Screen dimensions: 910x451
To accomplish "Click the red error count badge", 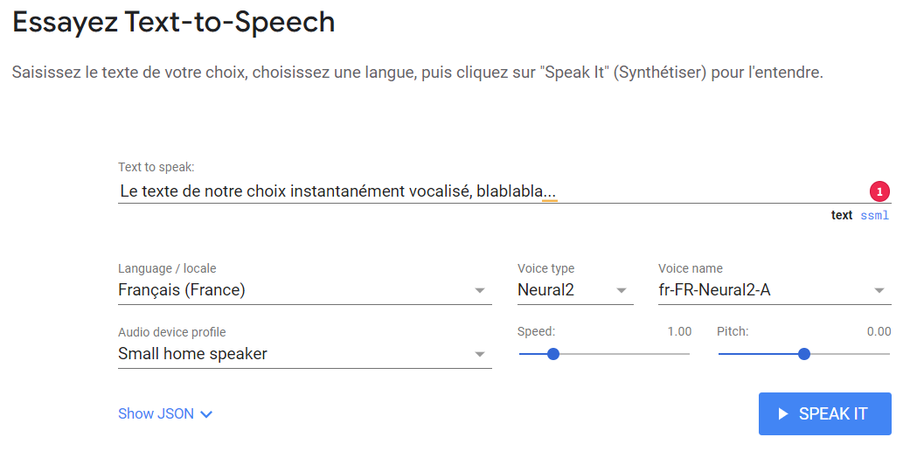I will 879,191.
